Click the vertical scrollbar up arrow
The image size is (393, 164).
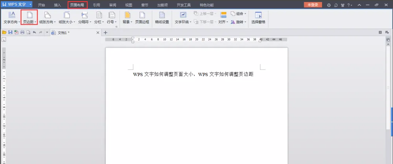pyautogui.click(x=388, y=44)
